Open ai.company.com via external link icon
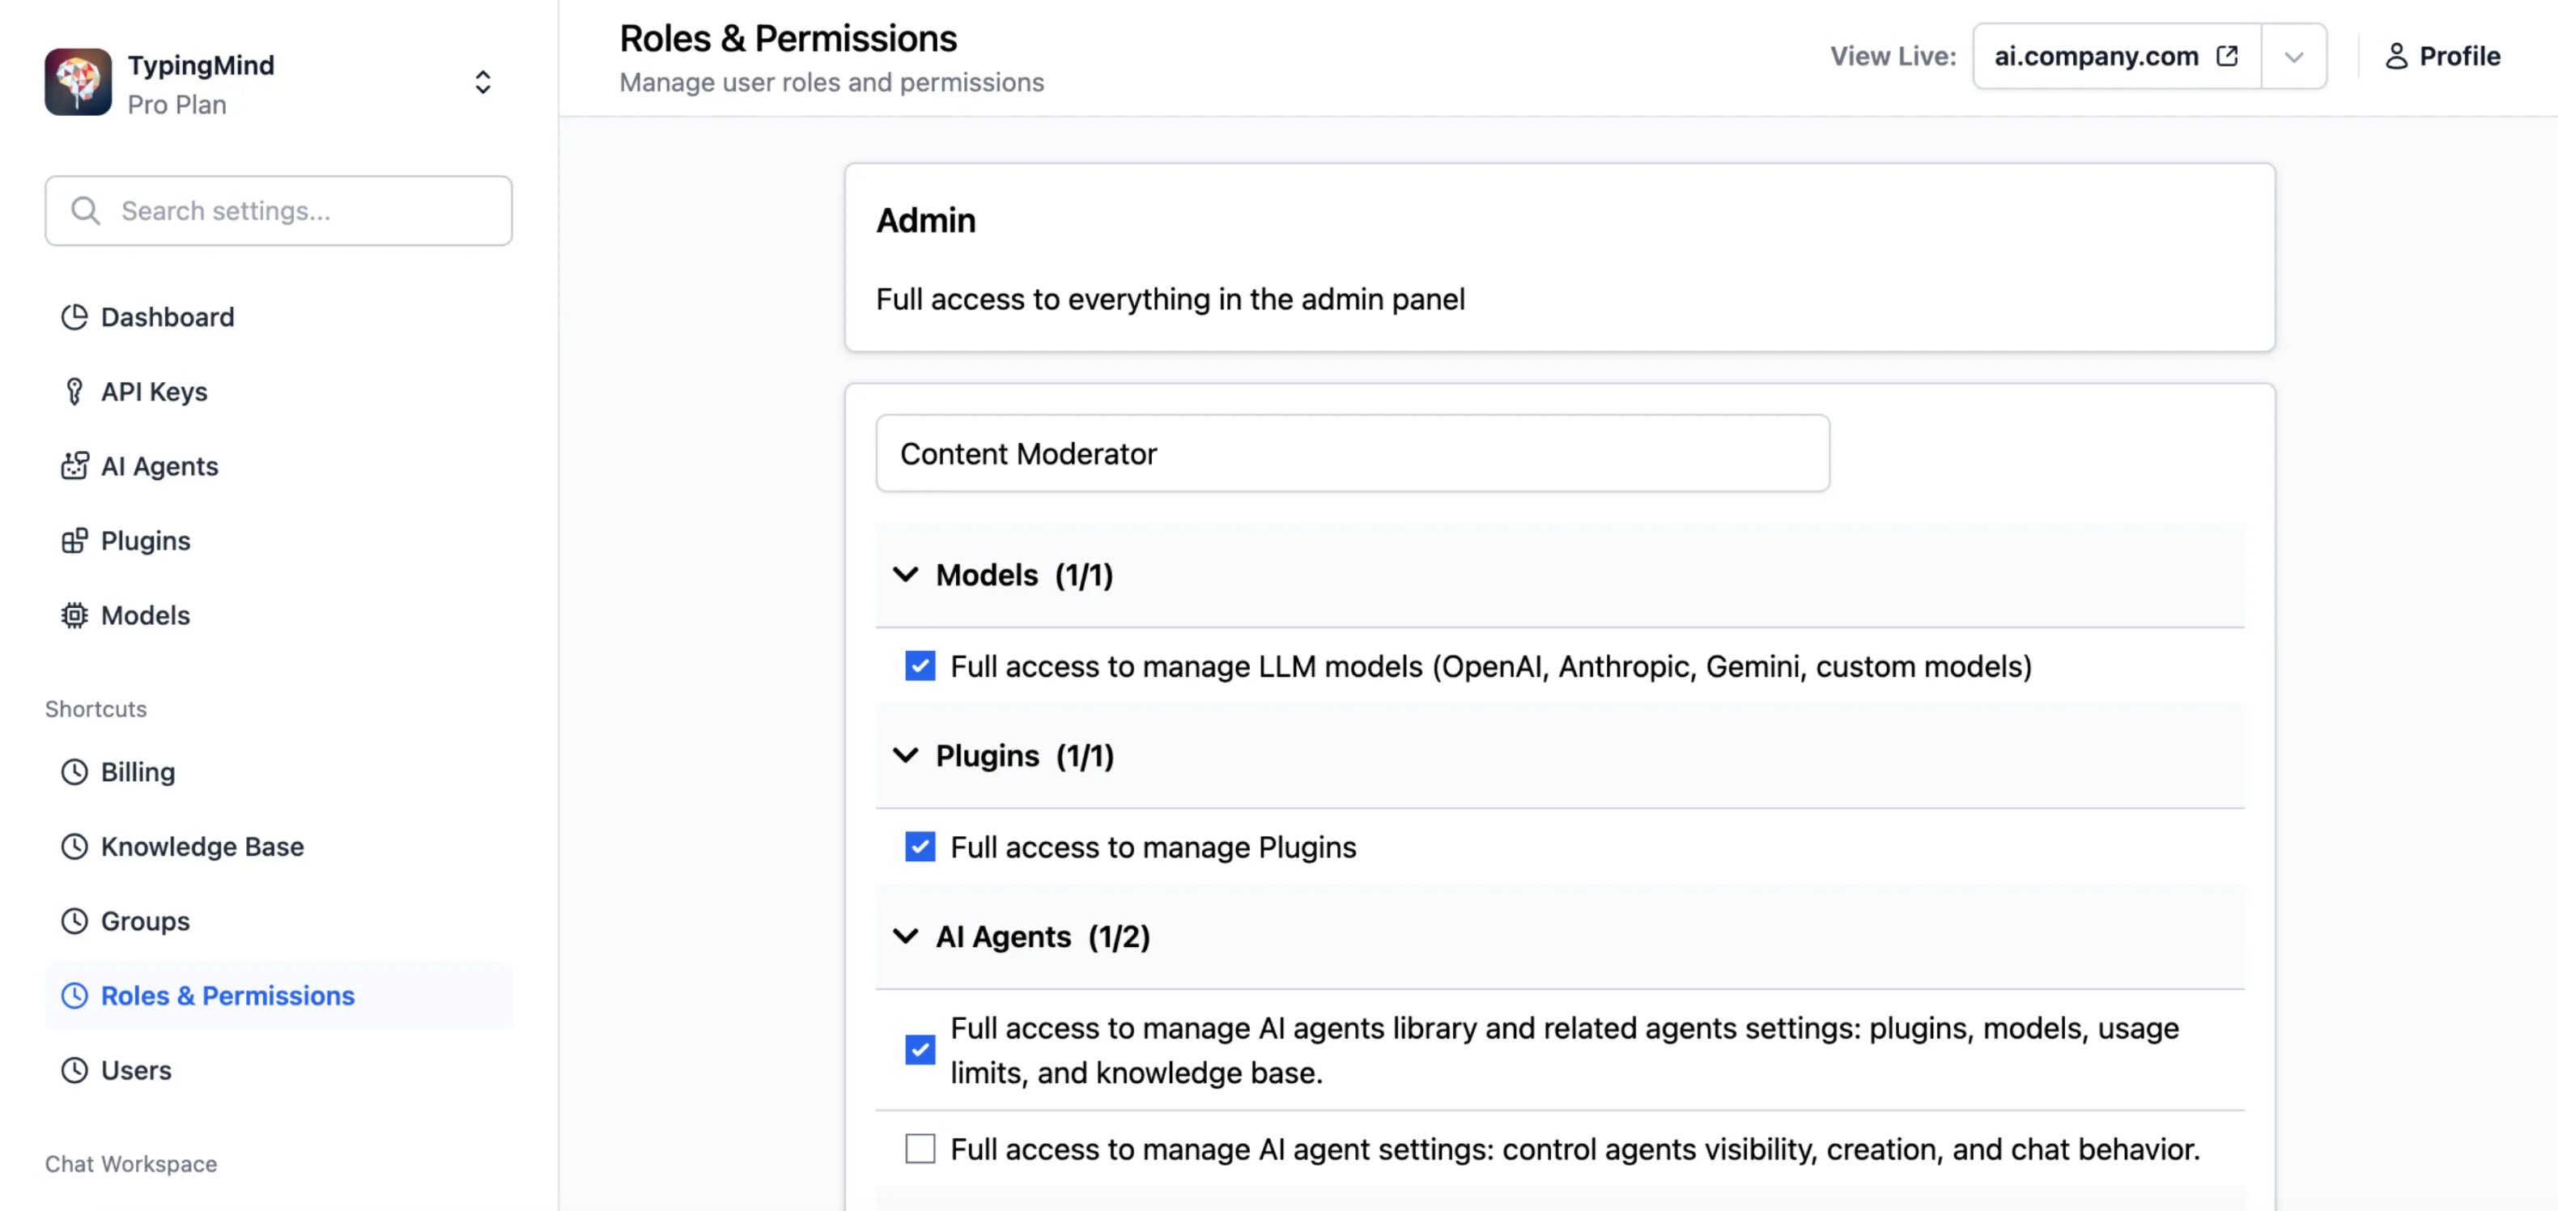 [2228, 56]
